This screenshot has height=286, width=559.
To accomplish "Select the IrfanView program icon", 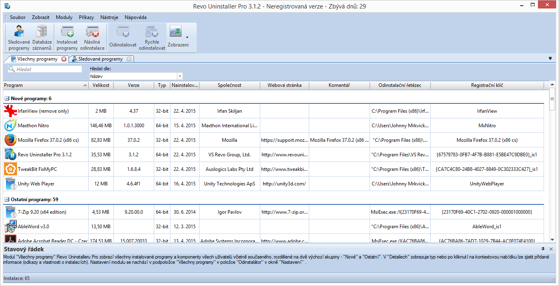I will click(10, 111).
